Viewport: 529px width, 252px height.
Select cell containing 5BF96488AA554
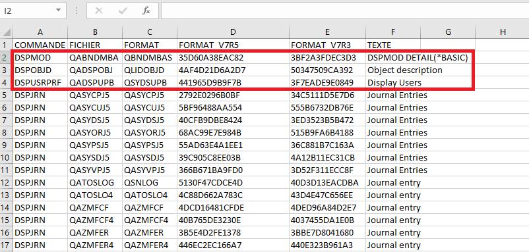pos(233,107)
